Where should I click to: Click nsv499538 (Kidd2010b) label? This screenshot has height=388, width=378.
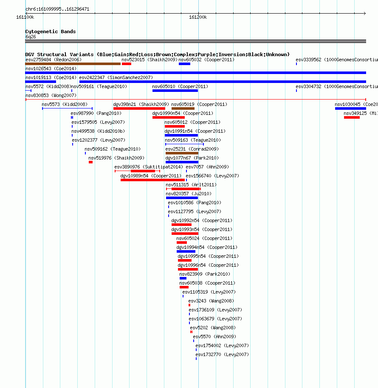[x=98, y=131]
